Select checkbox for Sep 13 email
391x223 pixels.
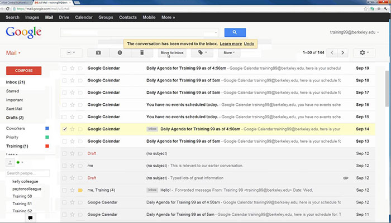[x=64, y=142]
